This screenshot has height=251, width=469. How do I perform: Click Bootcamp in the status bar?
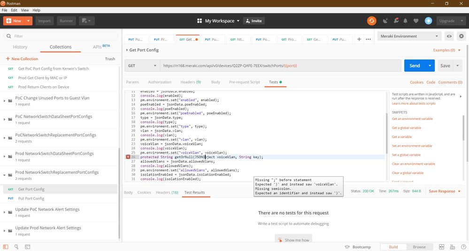(x=358, y=247)
